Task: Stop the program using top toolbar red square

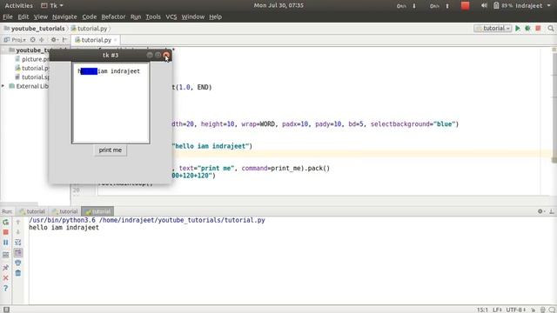Action: point(538,29)
